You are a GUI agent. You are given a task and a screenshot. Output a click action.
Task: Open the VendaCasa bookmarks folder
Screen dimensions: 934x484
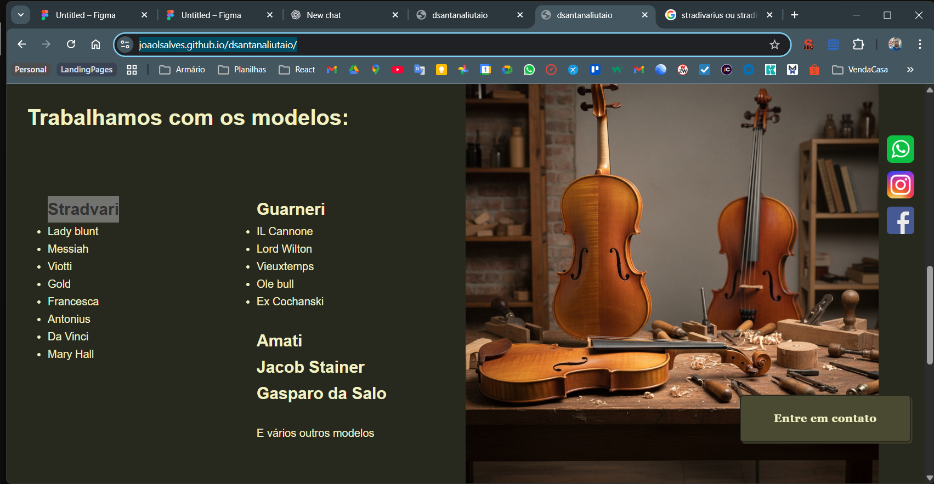860,70
